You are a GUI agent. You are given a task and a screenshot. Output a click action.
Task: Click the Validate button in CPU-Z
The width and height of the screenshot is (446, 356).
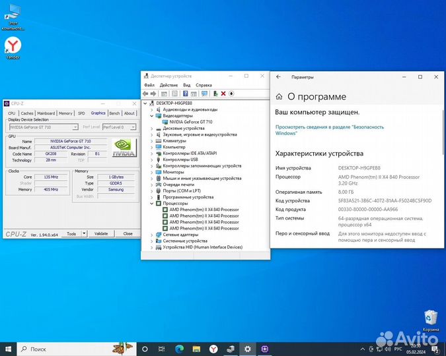pos(101,233)
